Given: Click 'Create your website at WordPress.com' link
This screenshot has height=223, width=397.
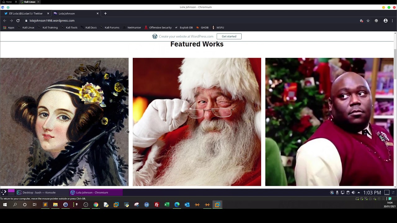Looking at the screenshot, I should [186, 37].
